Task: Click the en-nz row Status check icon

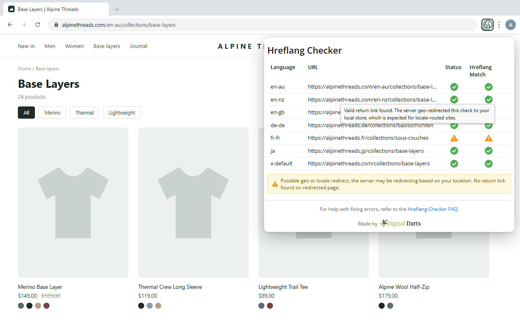Action: pyautogui.click(x=454, y=100)
